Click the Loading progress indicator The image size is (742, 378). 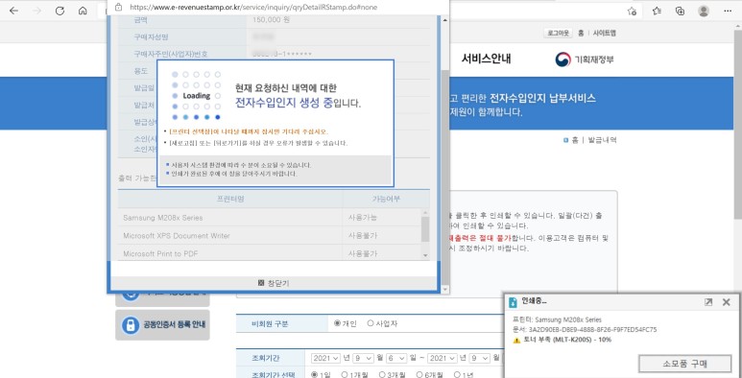click(196, 95)
